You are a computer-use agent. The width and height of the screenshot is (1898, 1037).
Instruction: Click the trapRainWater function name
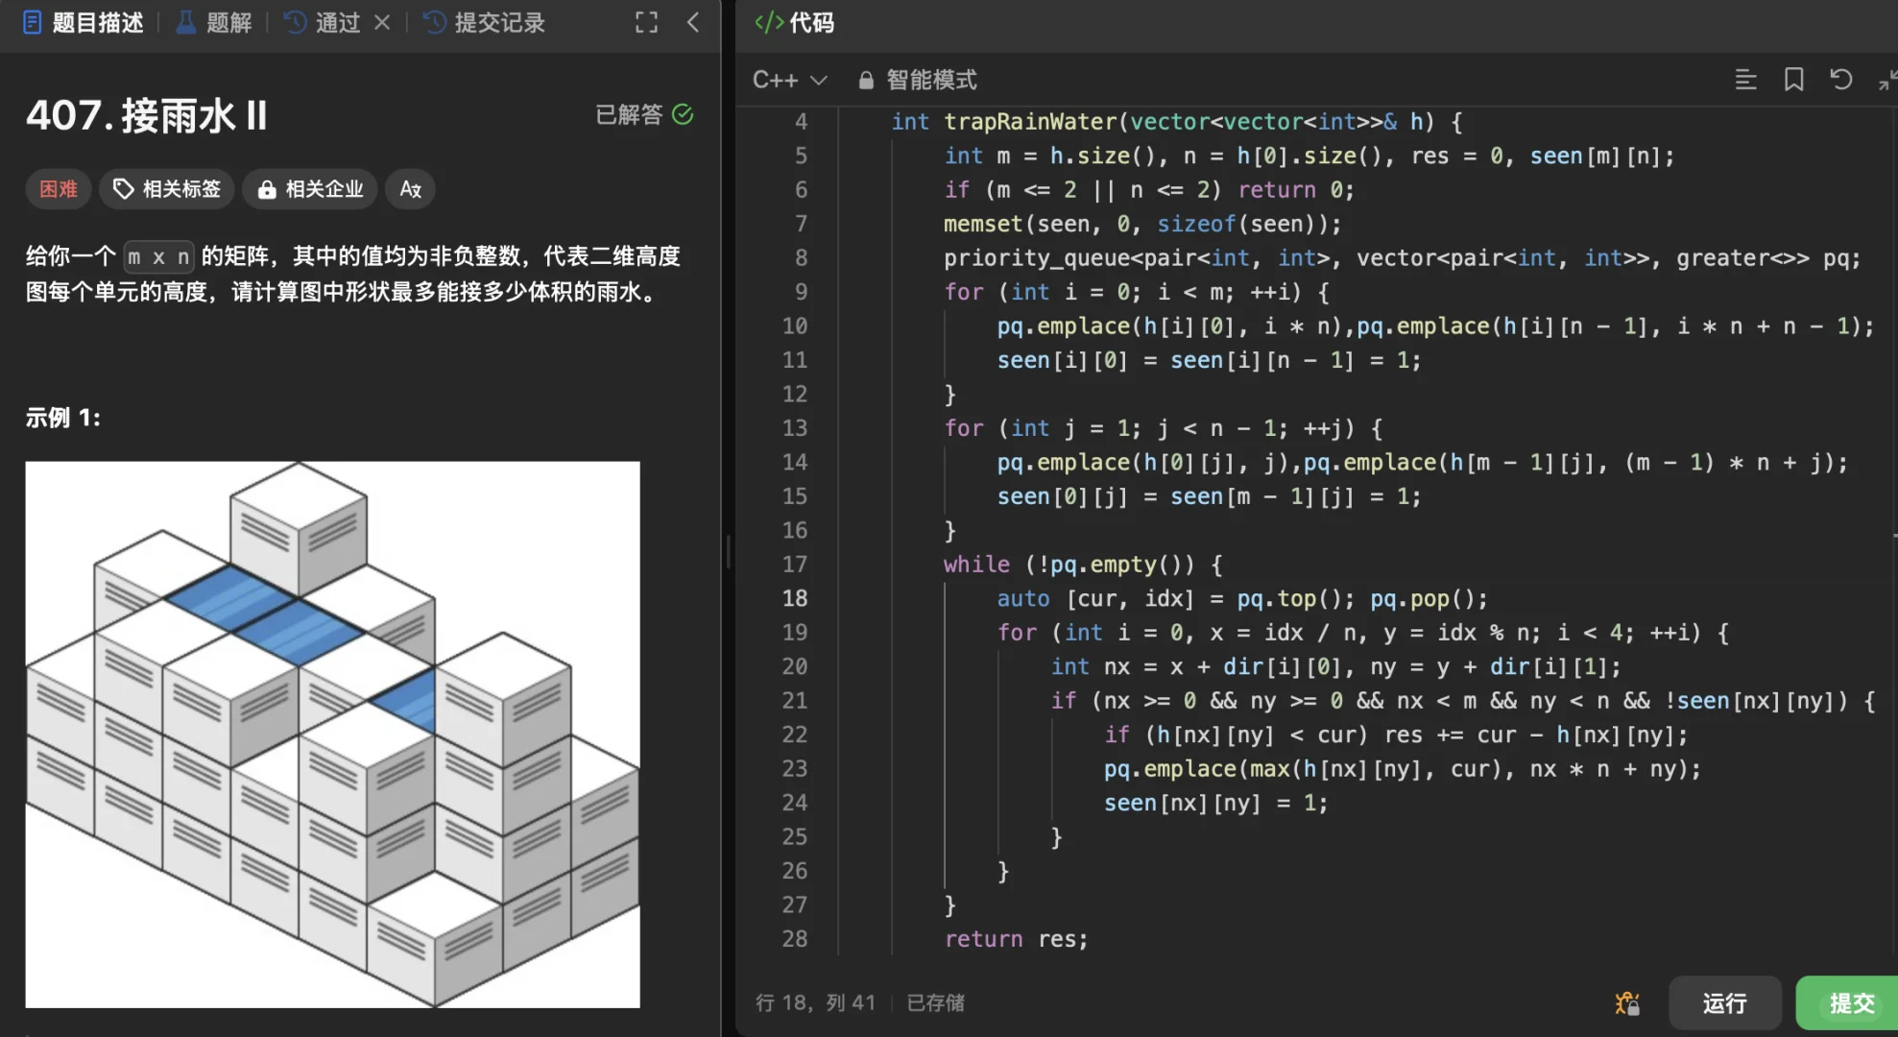click(x=1030, y=122)
